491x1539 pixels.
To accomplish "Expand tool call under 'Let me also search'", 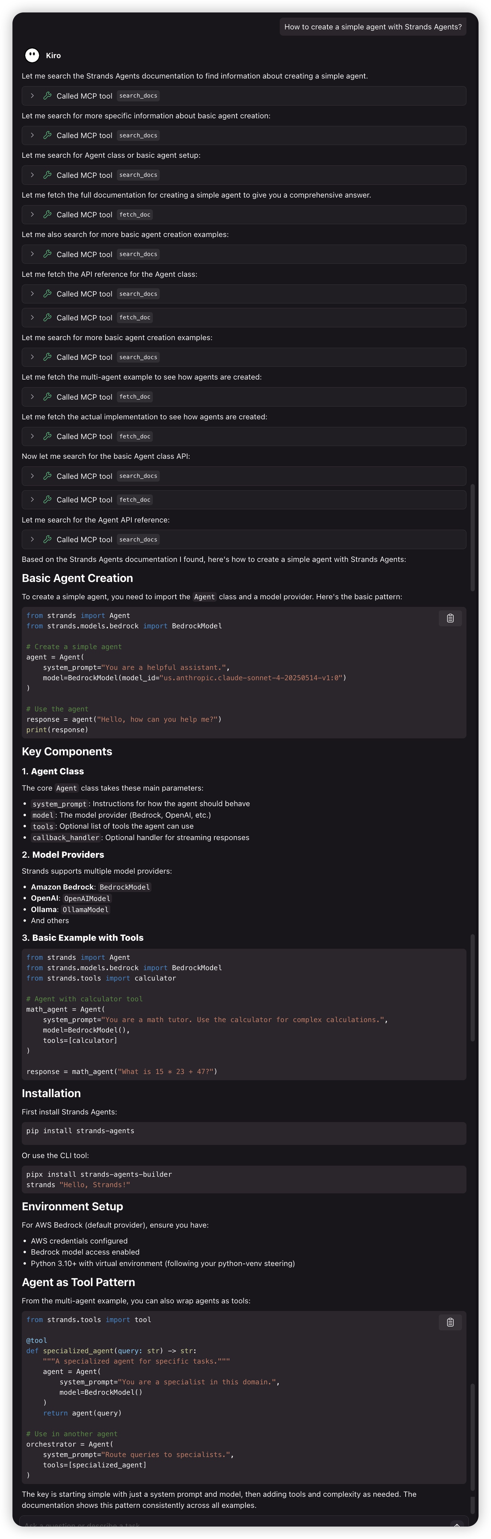I will click(32, 254).
